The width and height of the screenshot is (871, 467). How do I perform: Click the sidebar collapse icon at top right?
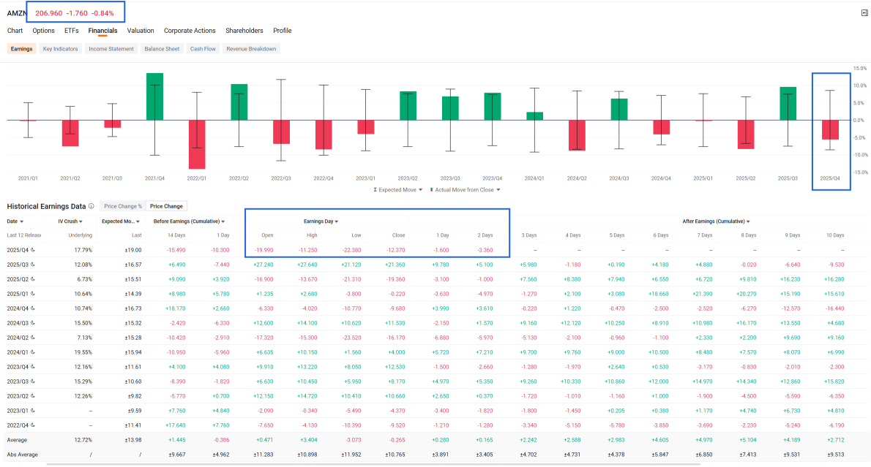click(864, 12)
